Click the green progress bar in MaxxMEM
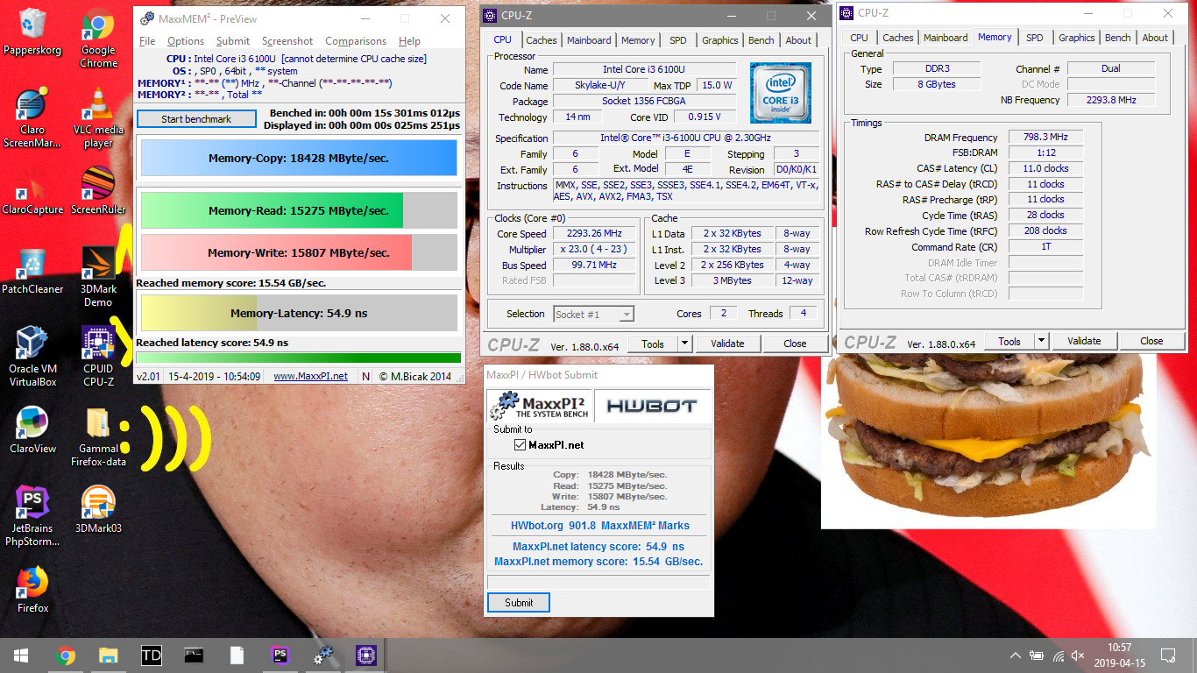 click(x=299, y=358)
